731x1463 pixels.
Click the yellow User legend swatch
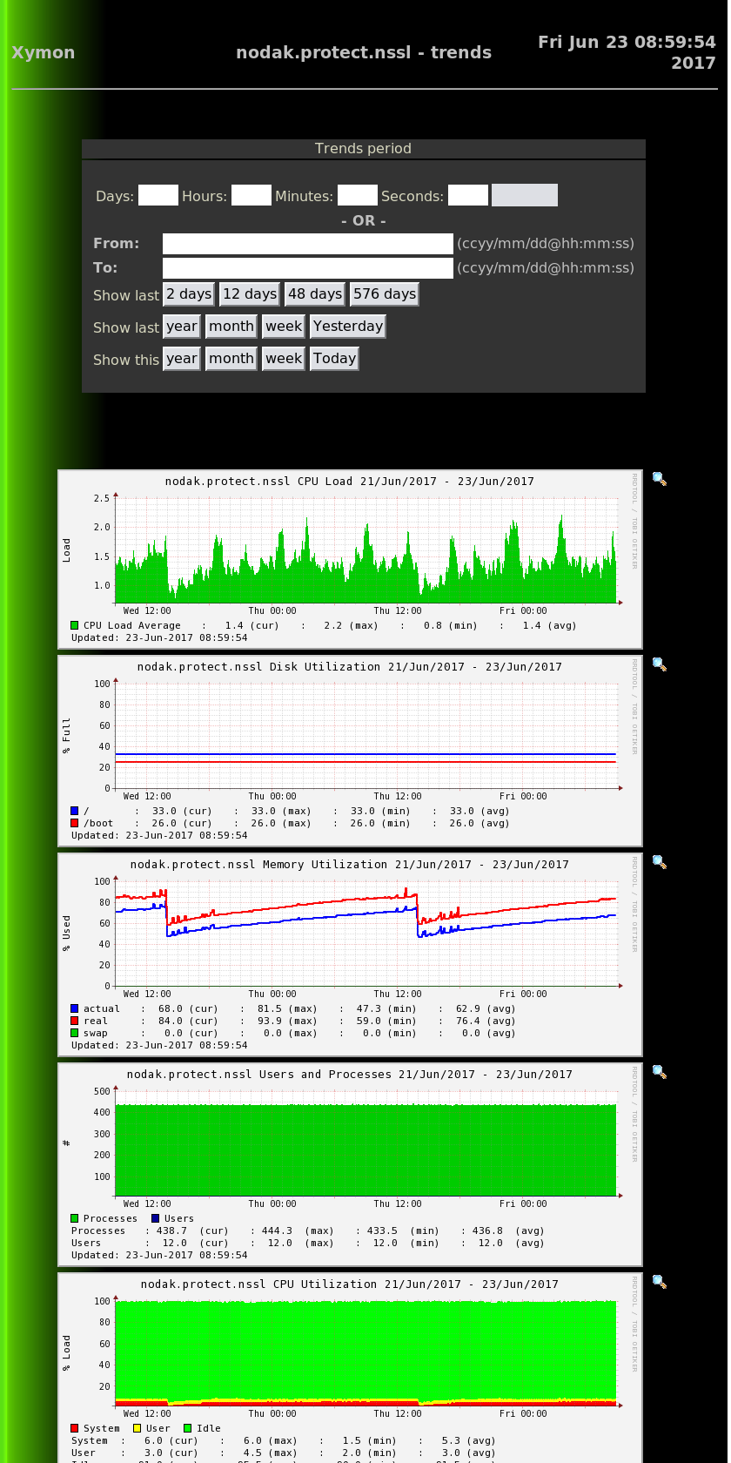click(137, 1428)
